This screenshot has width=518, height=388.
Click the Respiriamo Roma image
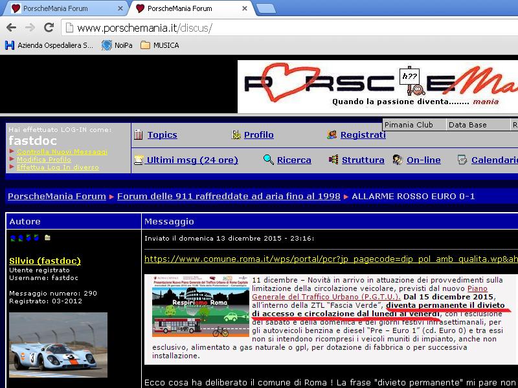coord(200,306)
